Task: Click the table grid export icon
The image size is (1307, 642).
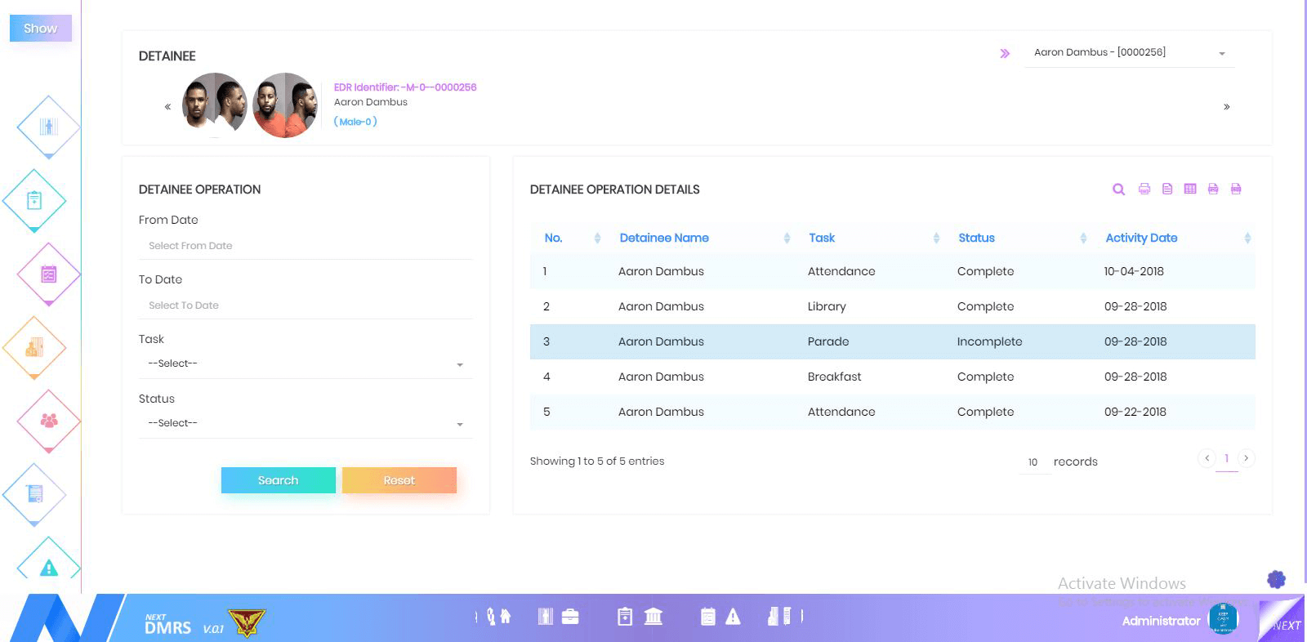Action: [x=1190, y=189]
